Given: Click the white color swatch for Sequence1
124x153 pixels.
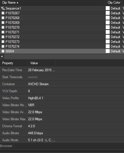Looking at the screenshot, I should (107, 8).
